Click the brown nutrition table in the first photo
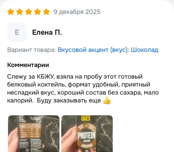This screenshot has width=174, height=152. click(x=30, y=131)
